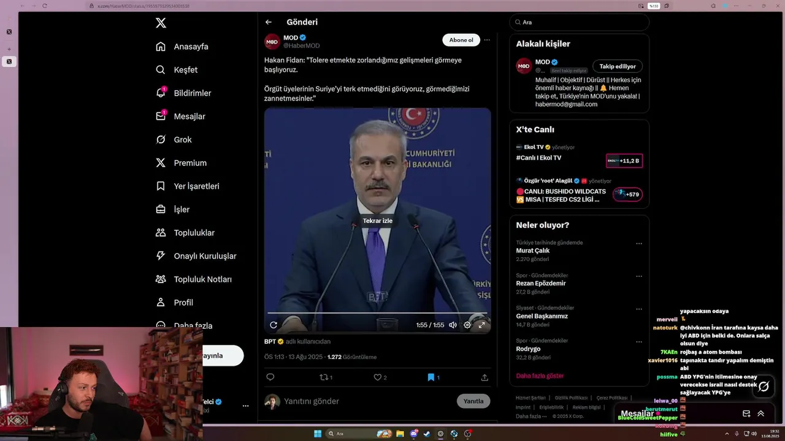785x441 pixels.
Task: Open the #Canlı I Ekol TV broadcast
Action: pos(538,158)
